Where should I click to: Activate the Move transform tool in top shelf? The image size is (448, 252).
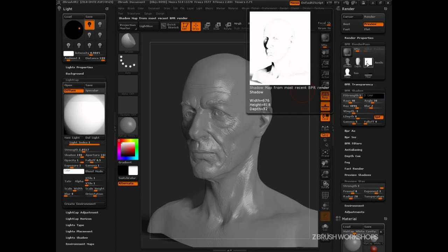click(206, 26)
